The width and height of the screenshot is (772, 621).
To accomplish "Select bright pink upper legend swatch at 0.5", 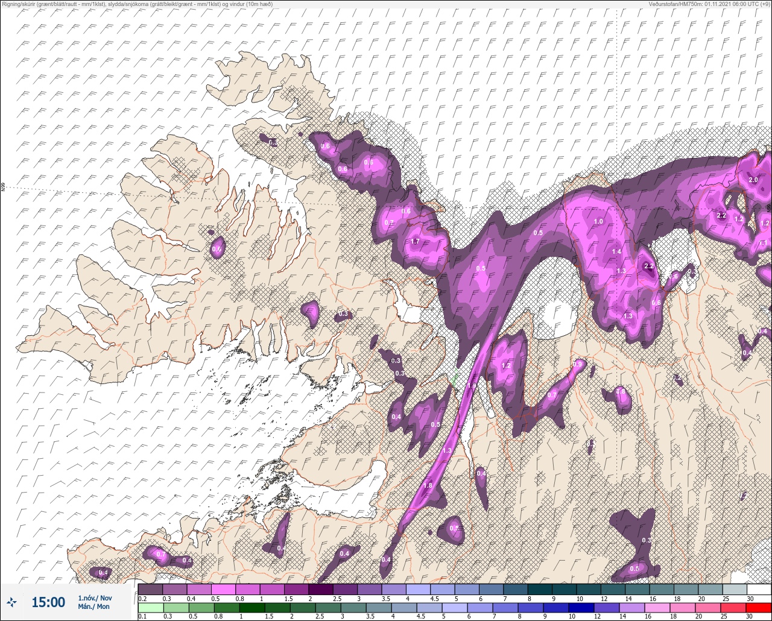I will coord(223,589).
